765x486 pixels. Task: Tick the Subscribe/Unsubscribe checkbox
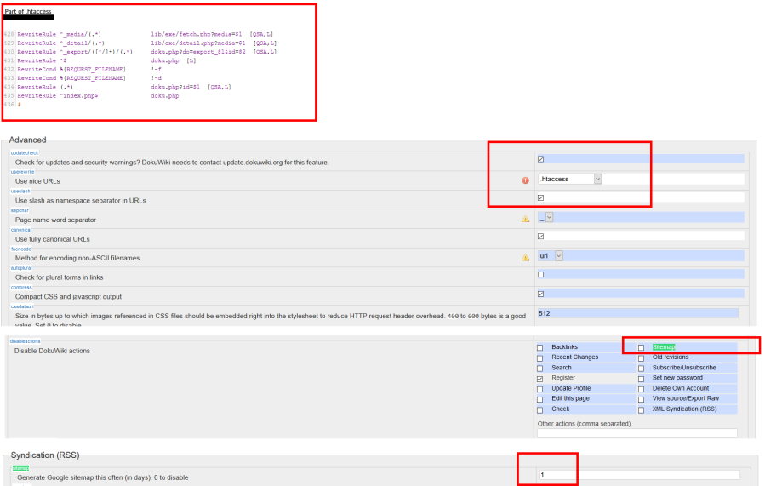click(641, 369)
